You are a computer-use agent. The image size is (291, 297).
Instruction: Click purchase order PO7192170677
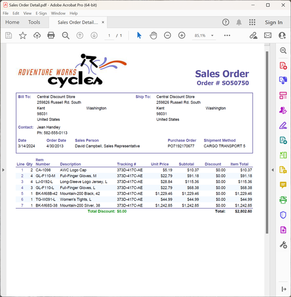click(x=181, y=146)
